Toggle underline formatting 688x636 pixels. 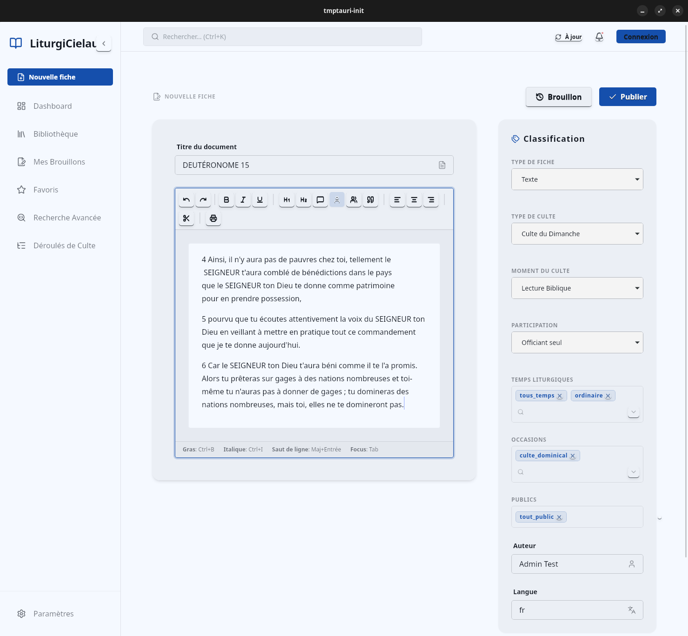click(260, 200)
